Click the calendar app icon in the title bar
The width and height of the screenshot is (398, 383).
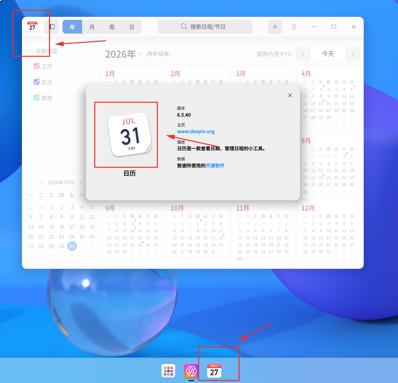32,27
